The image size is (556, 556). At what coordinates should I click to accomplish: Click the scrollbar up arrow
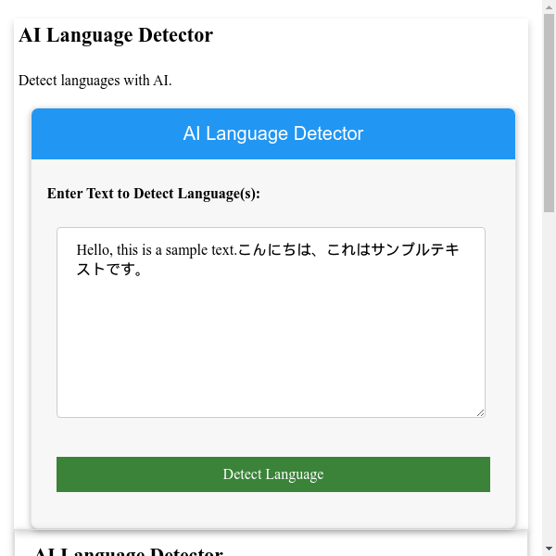coord(549,6)
